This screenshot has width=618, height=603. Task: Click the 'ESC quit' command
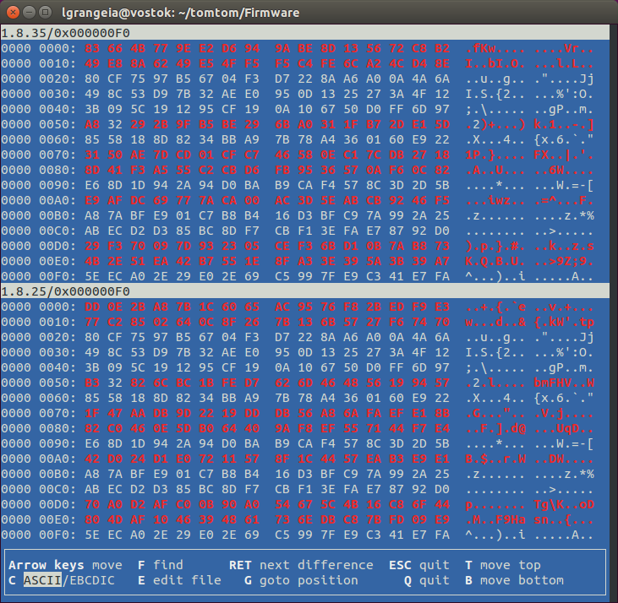coord(418,565)
